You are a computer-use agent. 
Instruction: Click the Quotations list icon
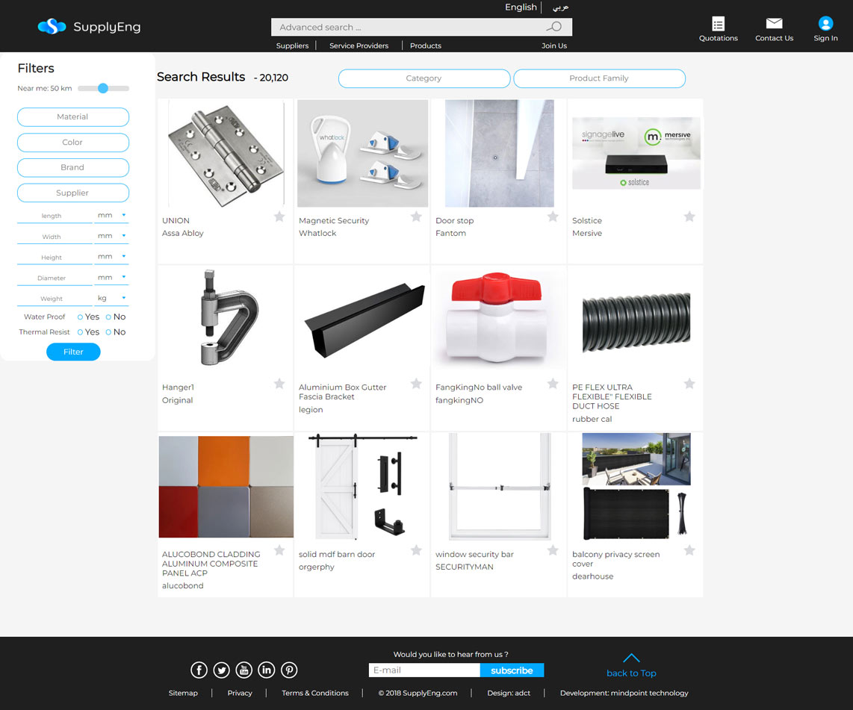(718, 24)
